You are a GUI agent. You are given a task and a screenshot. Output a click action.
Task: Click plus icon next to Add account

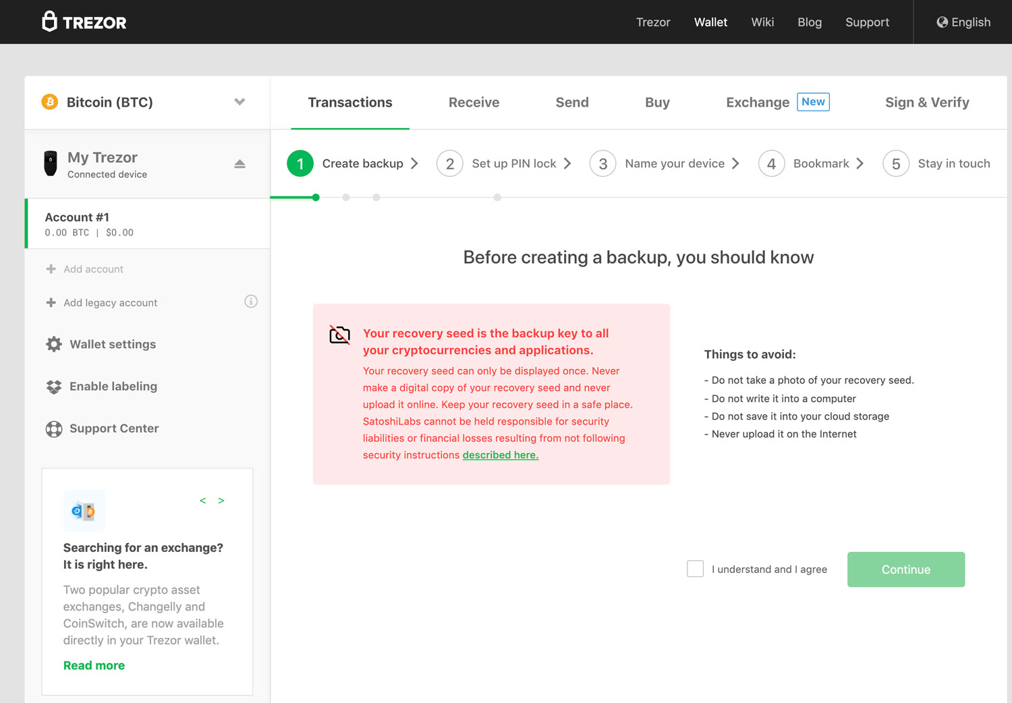(x=51, y=269)
